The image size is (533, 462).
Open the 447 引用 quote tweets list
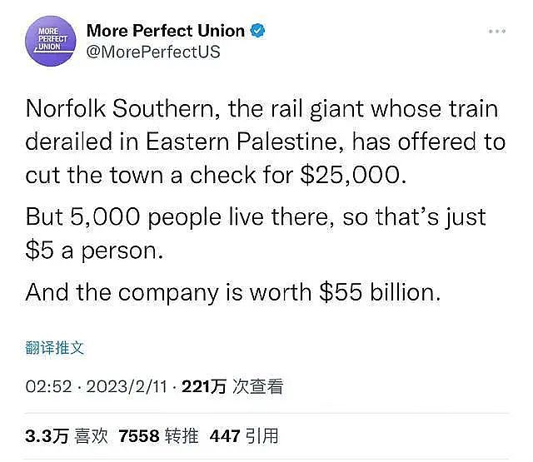coord(244,436)
